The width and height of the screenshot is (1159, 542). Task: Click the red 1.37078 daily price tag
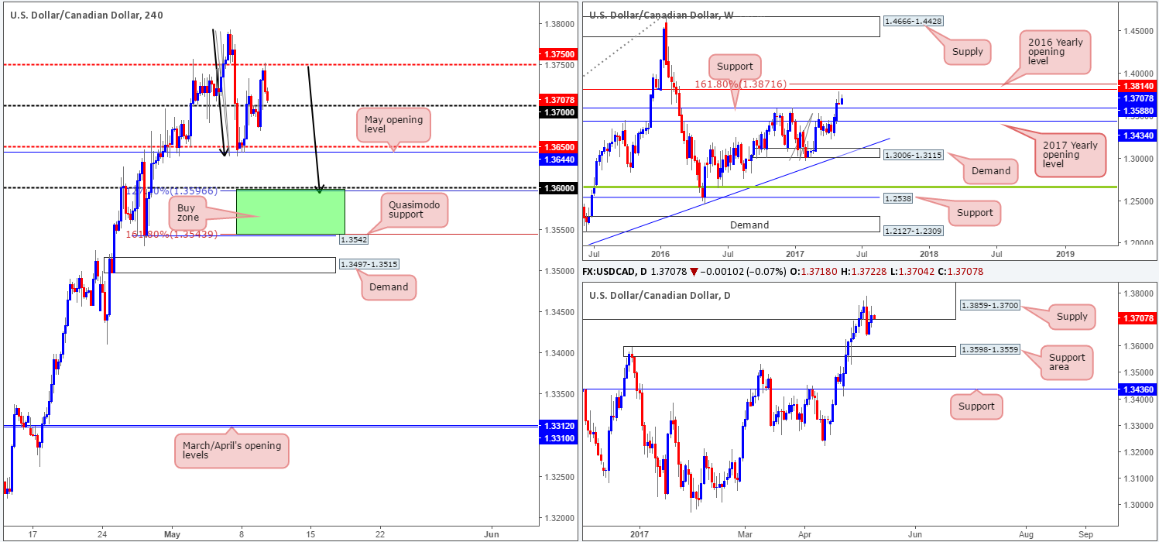pos(1137,318)
